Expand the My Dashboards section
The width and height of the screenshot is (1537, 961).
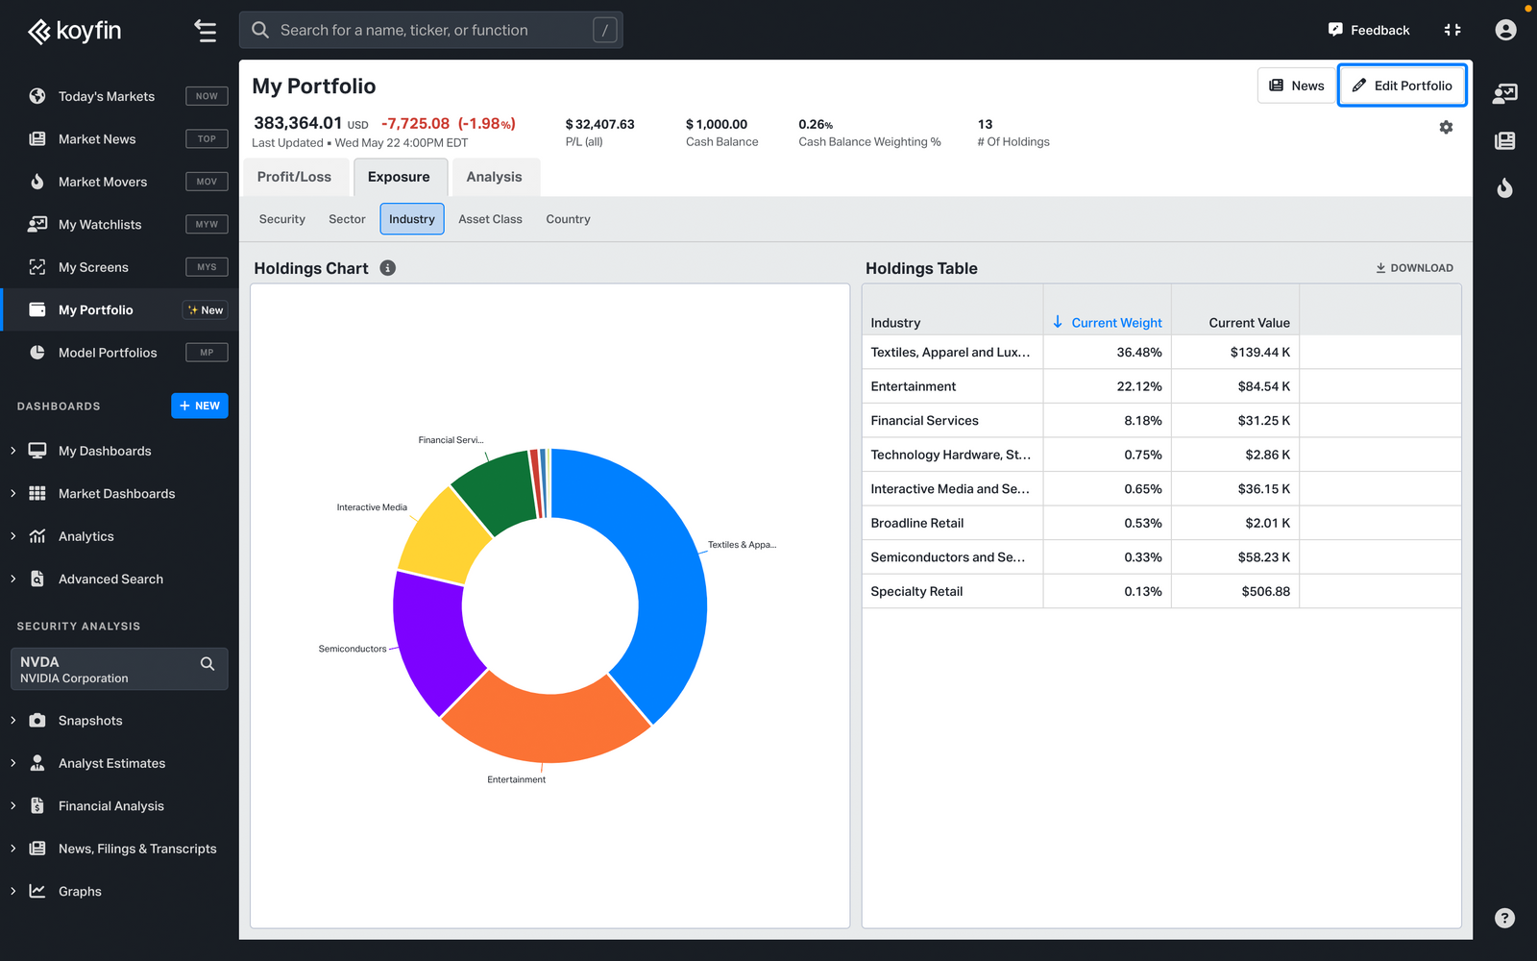click(x=105, y=451)
